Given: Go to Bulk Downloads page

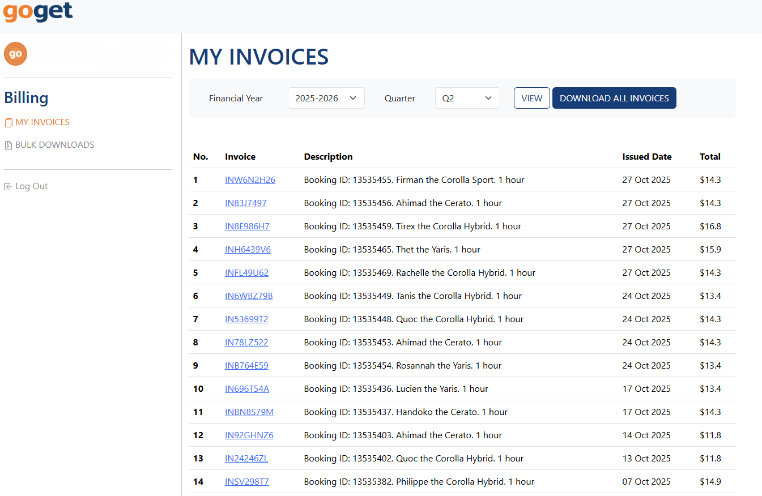Looking at the screenshot, I should 54,145.
